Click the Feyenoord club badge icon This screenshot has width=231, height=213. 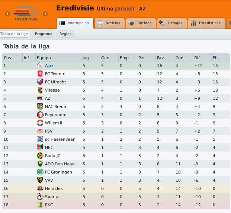40,115
